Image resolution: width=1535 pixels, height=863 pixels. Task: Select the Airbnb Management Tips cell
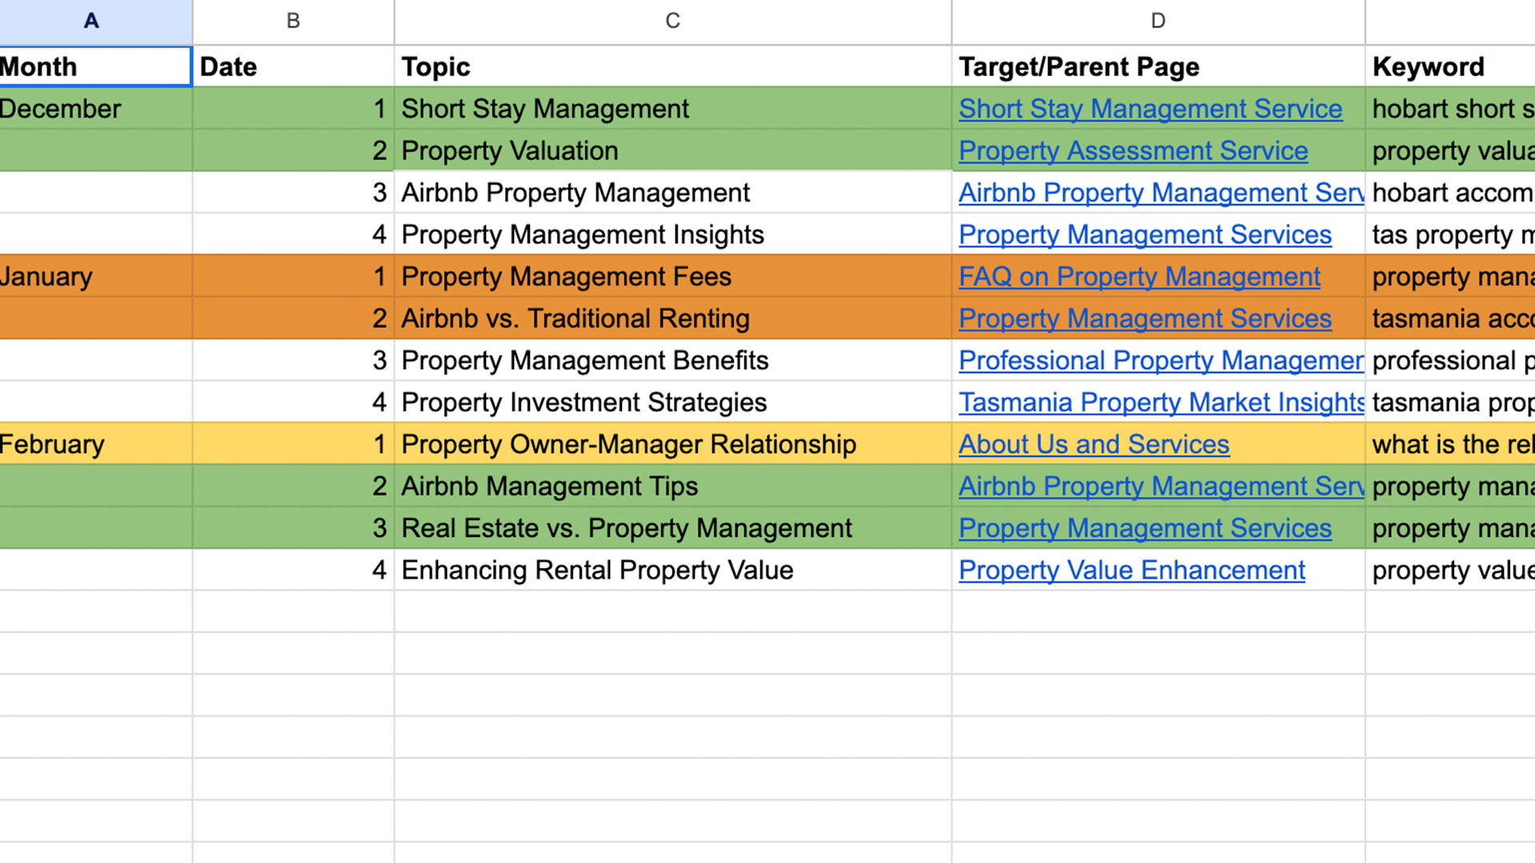(x=672, y=487)
